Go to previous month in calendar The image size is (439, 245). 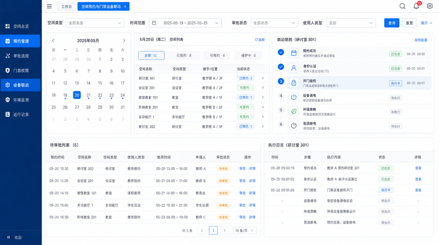coord(53,41)
